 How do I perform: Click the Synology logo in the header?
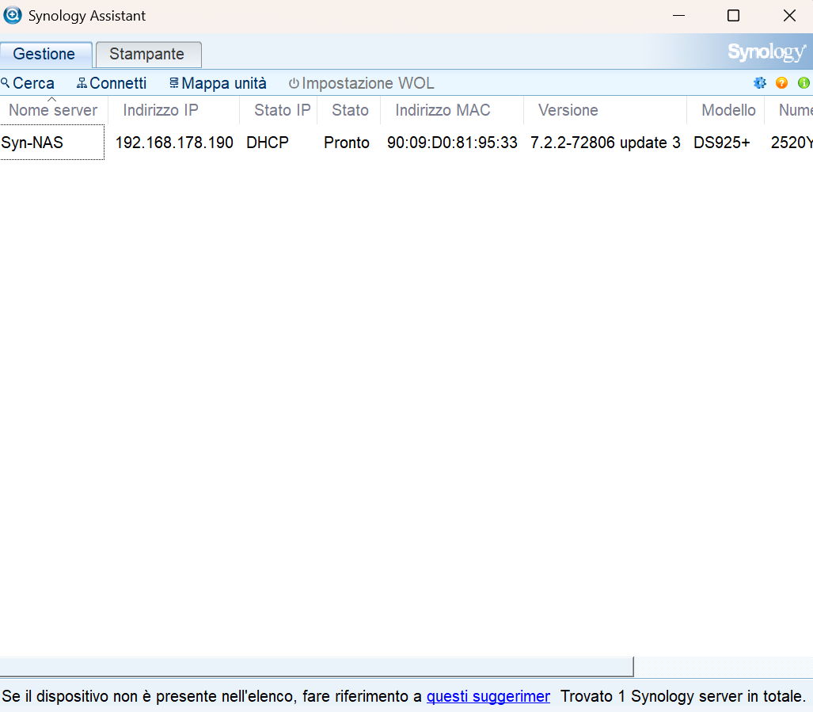(766, 53)
